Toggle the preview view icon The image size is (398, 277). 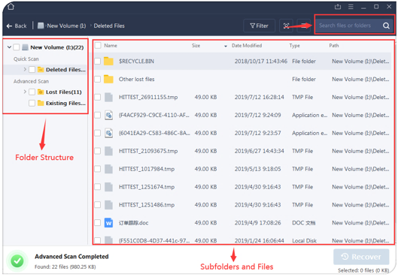pos(286,26)
